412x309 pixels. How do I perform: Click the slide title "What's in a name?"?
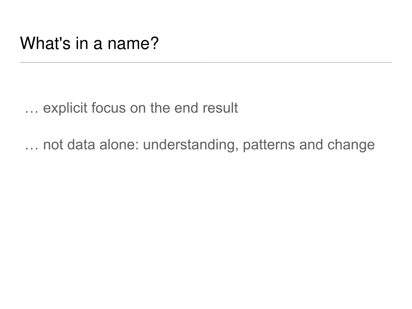(89, 43)
